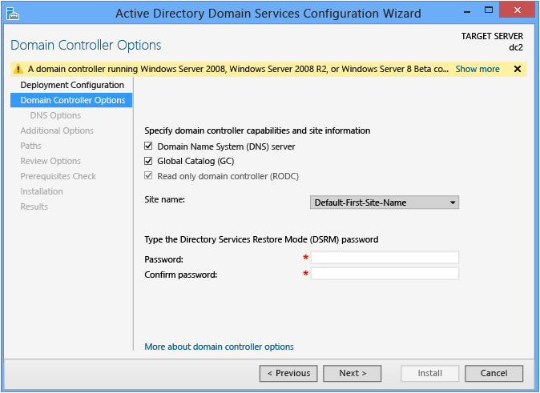Image resolution: width=540 pixels, height=393 pixels.
Task: Click the yellow warning icon
Action: [x=18, y=70]
